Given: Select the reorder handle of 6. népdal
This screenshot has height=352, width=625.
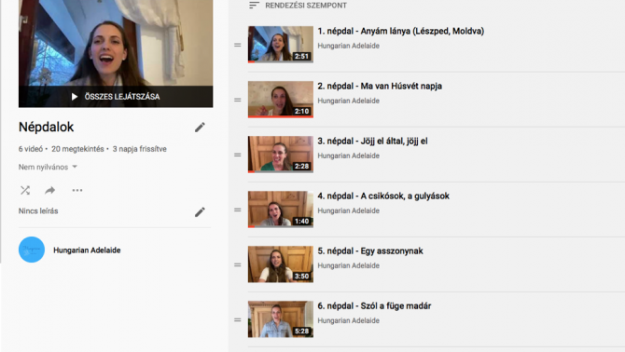Looking at the screenshot, I should pos(238,319).
